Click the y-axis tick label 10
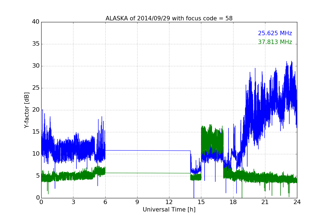This screenshot has height=220, width=330. [x=36, y=154]
